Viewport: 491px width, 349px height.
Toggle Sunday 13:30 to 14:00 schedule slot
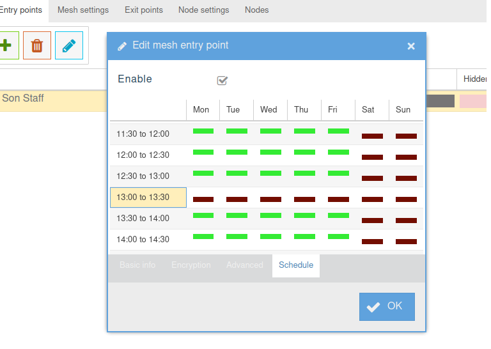(x=406, y=221)
